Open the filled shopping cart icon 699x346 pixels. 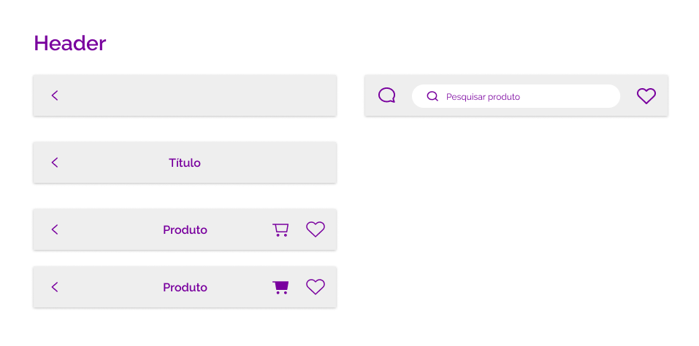(280, 287)
